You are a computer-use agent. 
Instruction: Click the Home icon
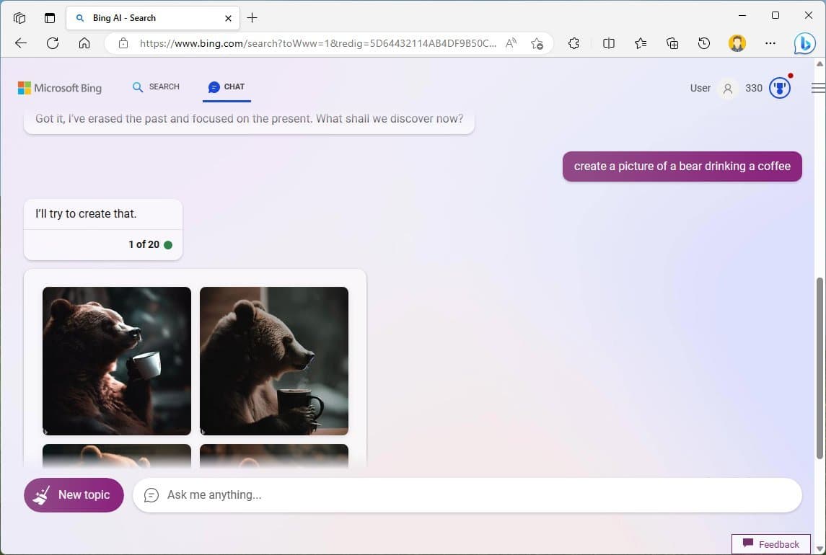(84, 43)
